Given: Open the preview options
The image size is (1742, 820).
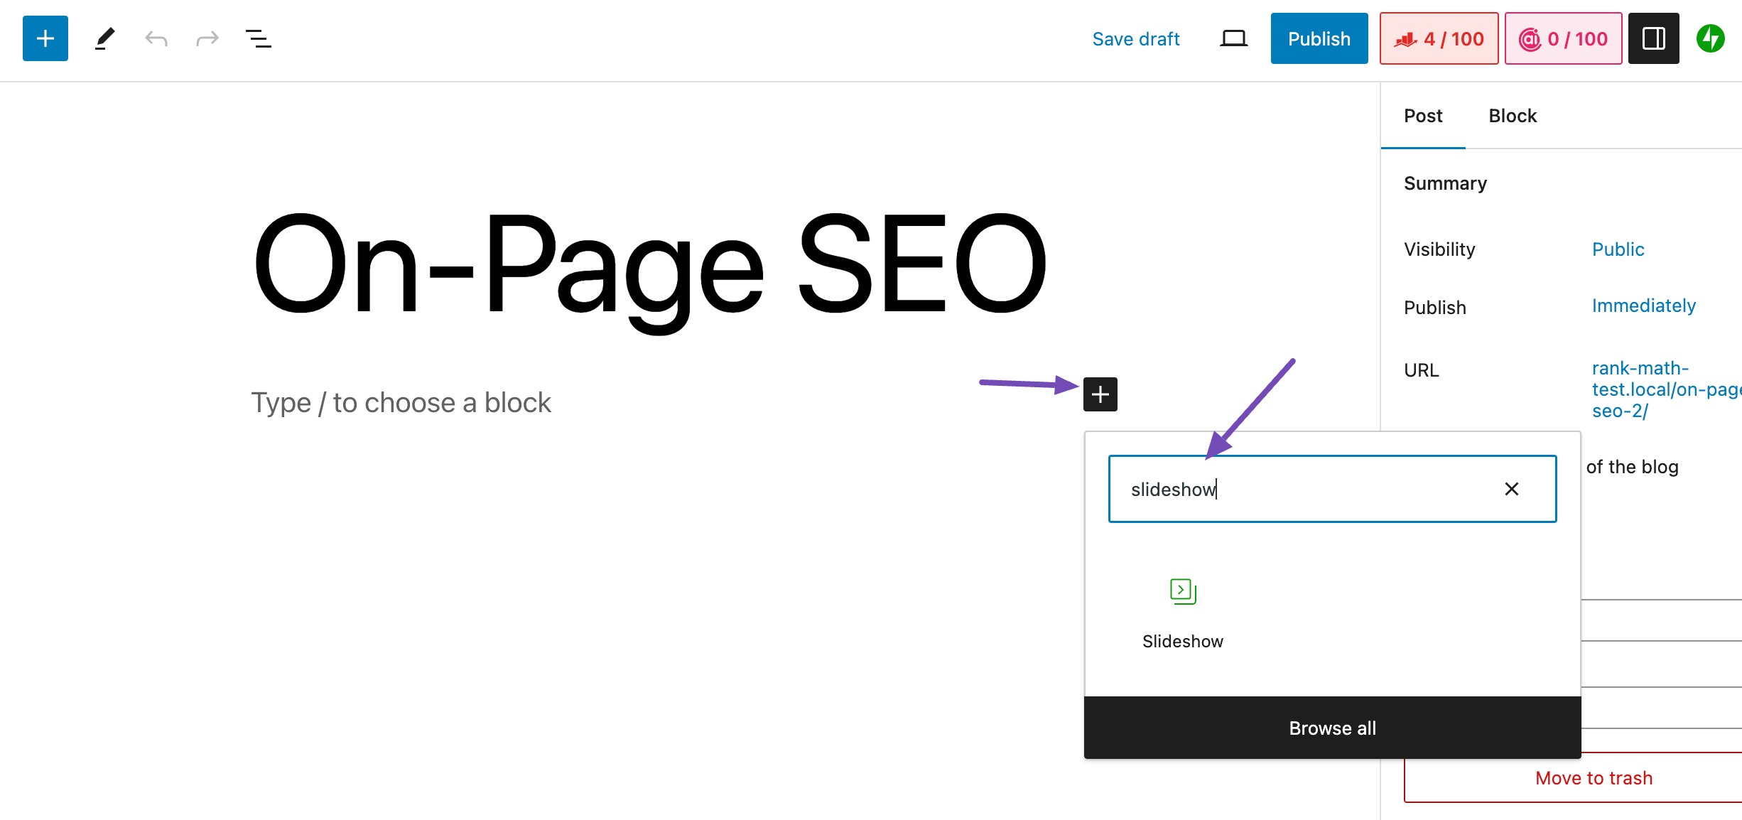Looking at the screenshot, I should tap(1233, 38).
